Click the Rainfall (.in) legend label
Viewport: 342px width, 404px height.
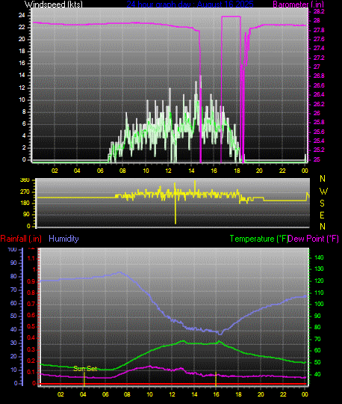coord(21,239)
